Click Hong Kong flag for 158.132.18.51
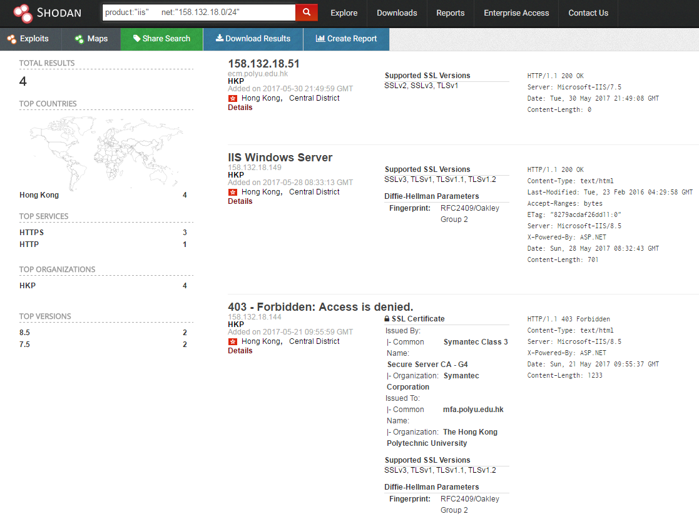This screenshot has height=519, width=699. tap(233, 98)
